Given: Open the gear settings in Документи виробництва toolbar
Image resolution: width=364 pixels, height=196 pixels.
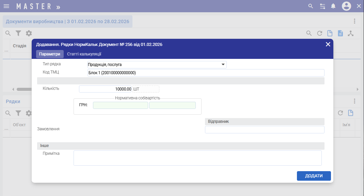Looking at the screenshot, I should [x=29, y=33].
